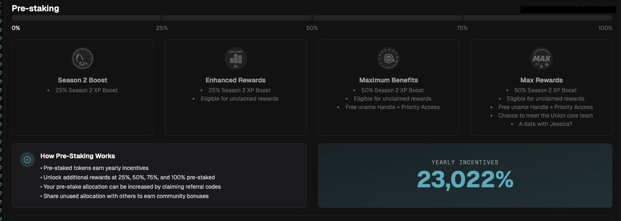Click the Yearly Incentives label

465,162
